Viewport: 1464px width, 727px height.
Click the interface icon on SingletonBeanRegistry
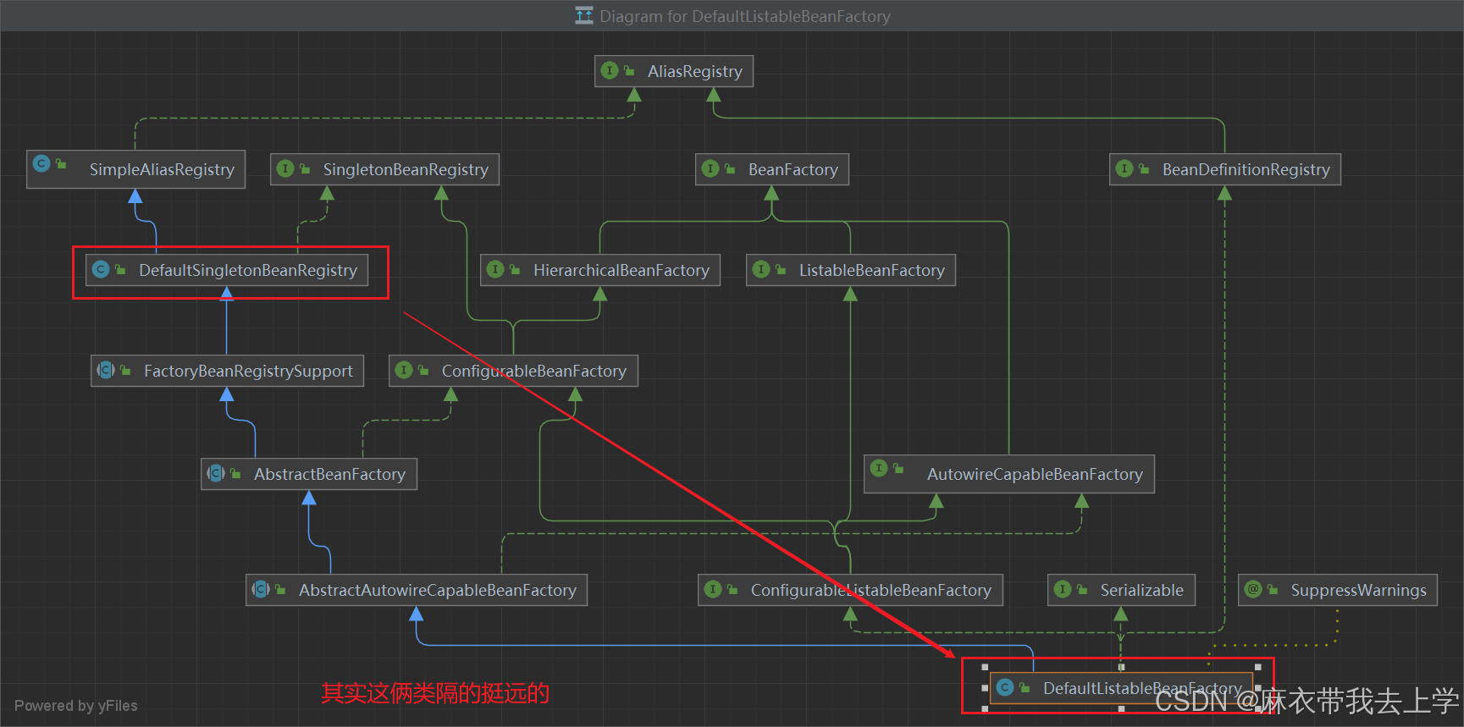tap(285, 168)
